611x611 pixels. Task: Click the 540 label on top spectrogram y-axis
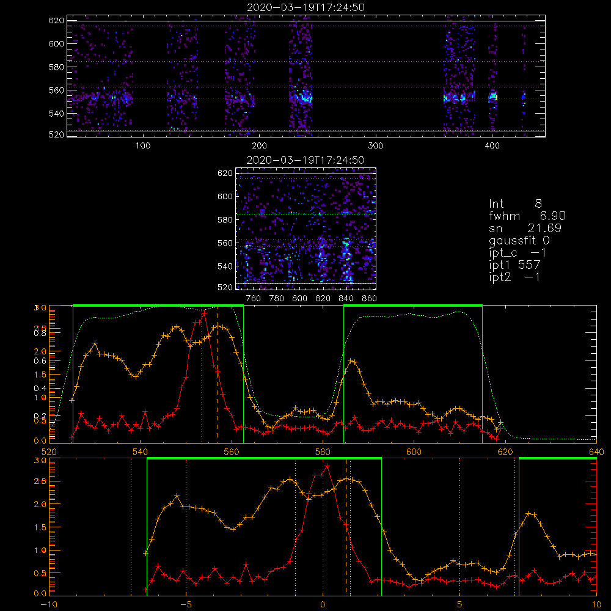coord(56,114)
